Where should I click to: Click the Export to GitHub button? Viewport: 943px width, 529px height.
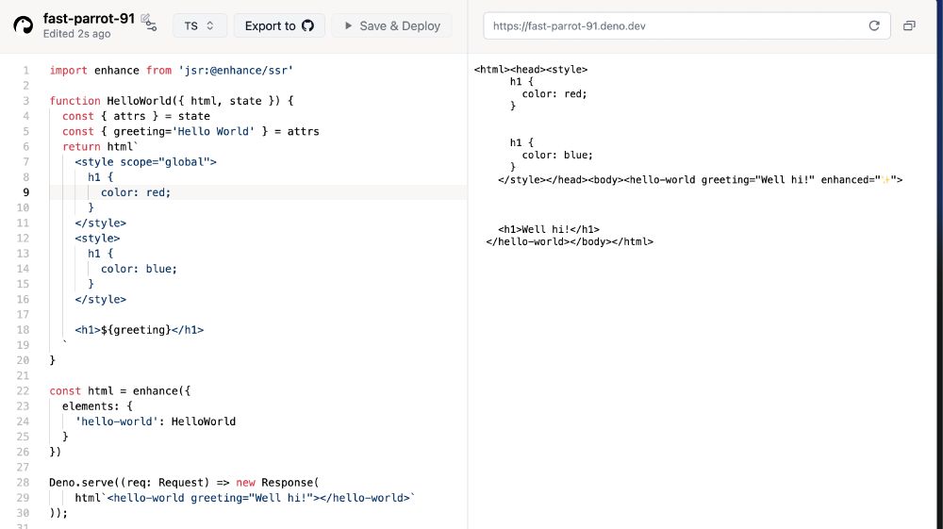[280, 25]
